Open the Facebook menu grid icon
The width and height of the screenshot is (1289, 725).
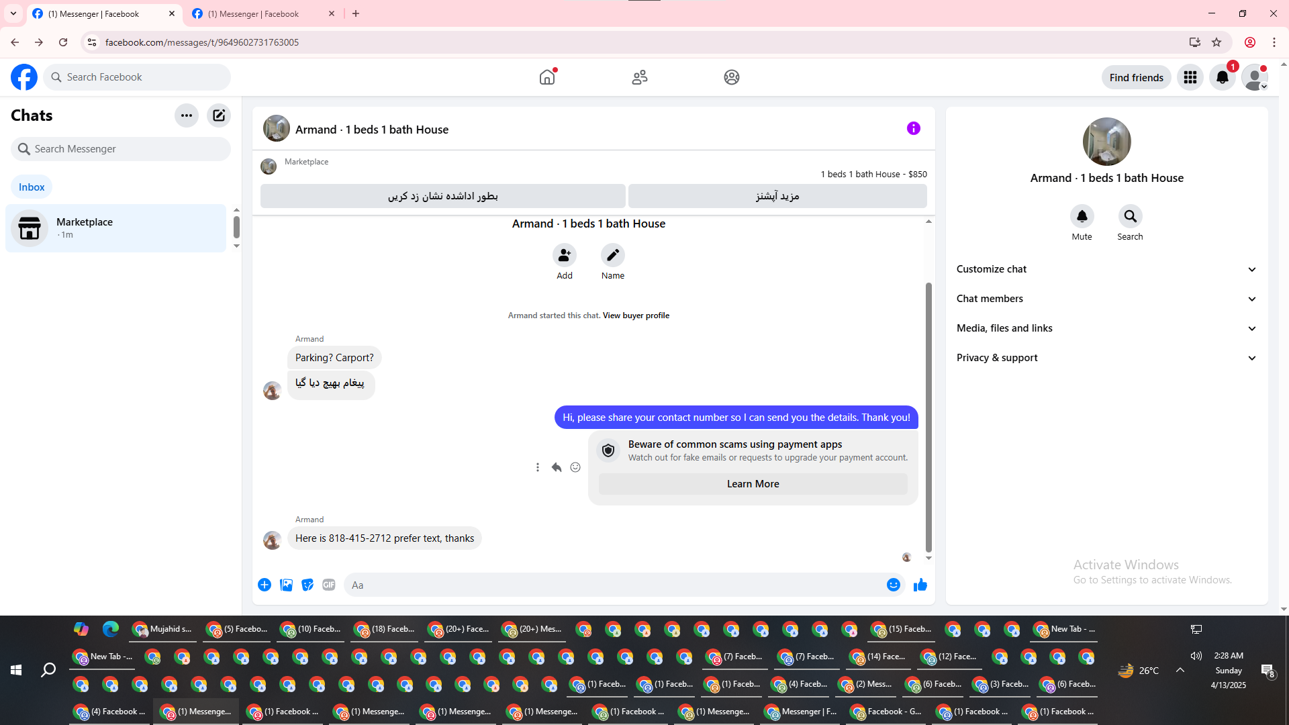click(1190, 77)
